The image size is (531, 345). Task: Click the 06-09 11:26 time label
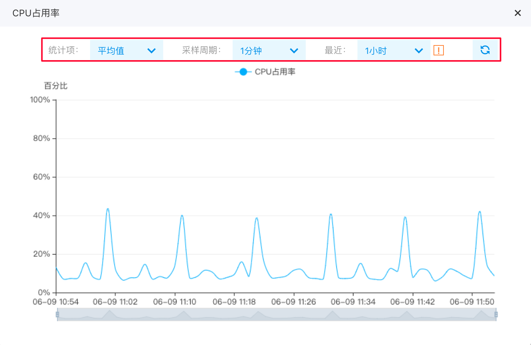(294, 302)
